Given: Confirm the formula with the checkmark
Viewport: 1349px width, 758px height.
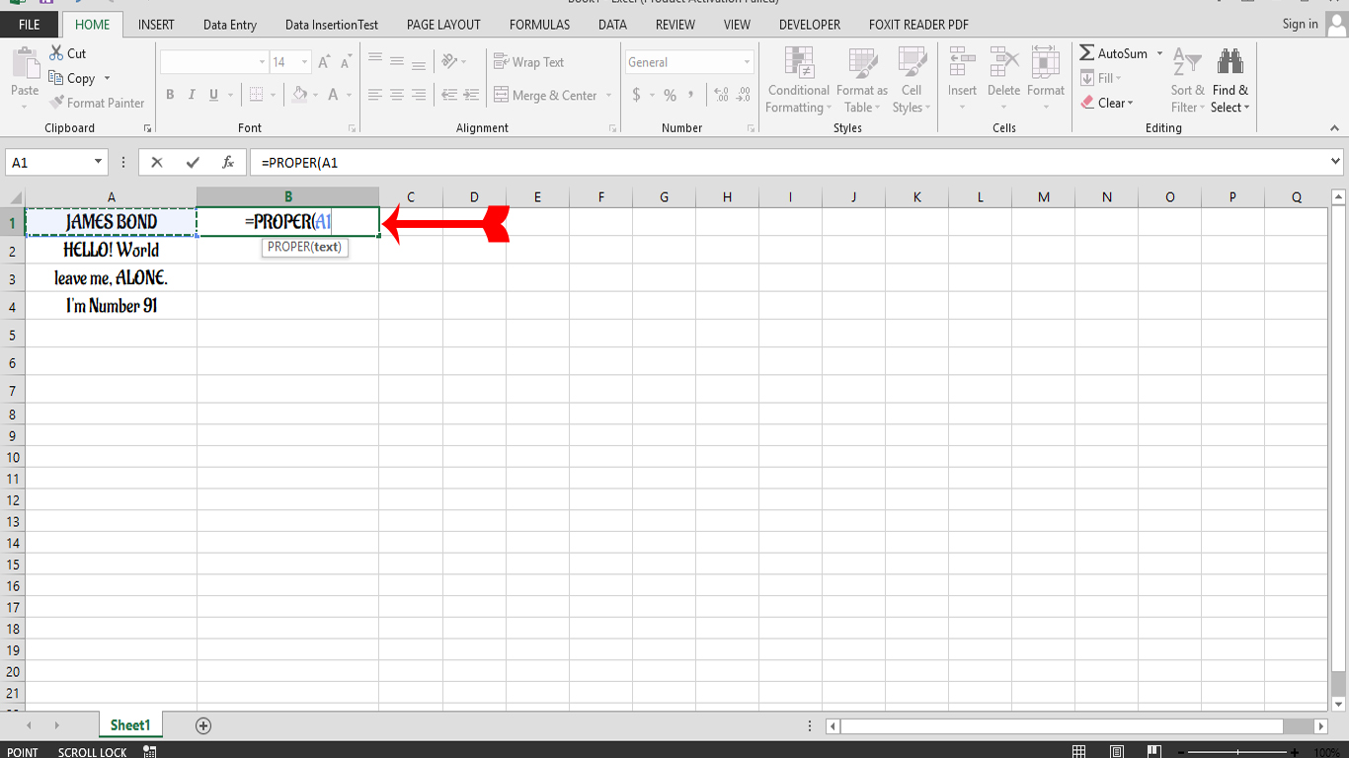Looking at the screenshot, I should tap(193, 162).
